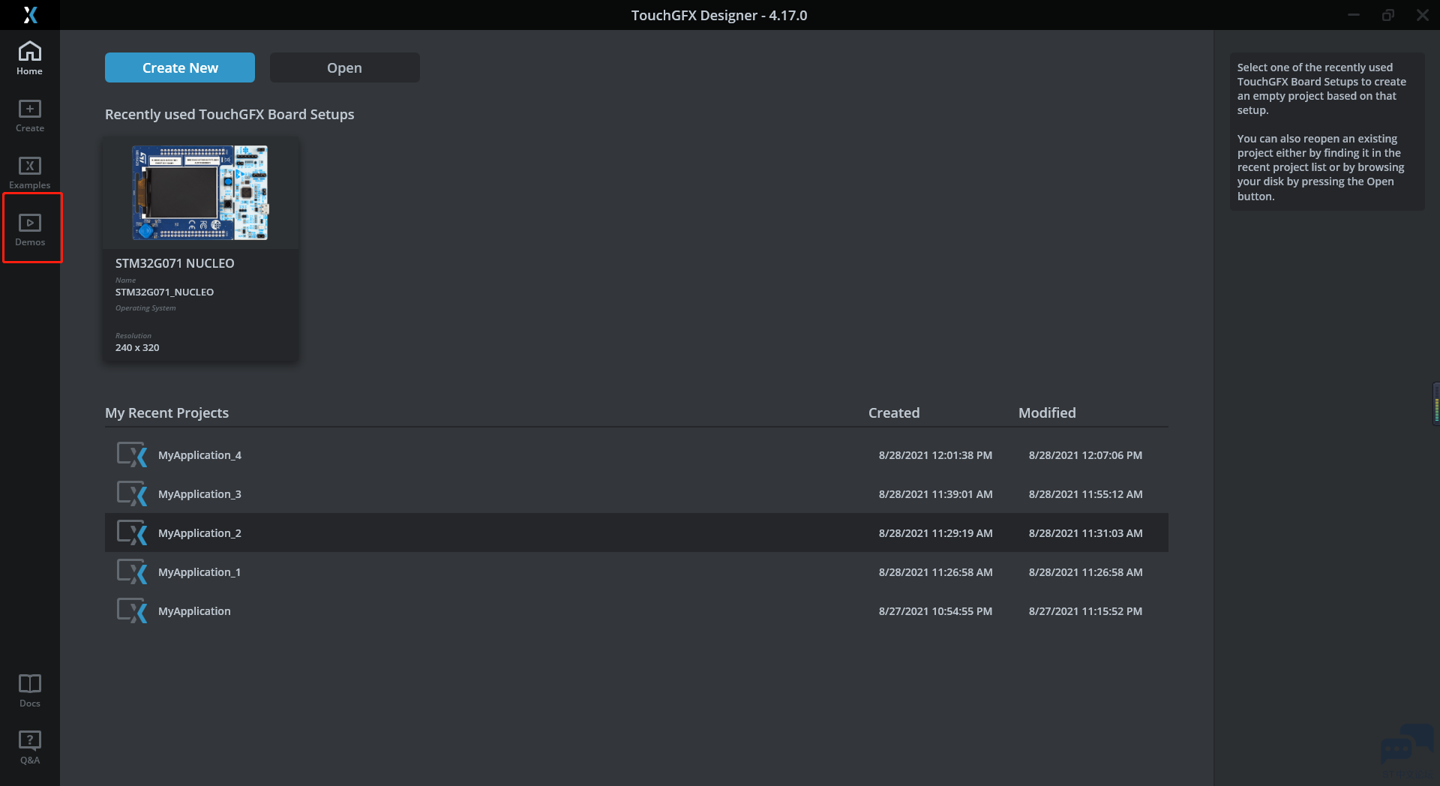
Task: Click the STM32G071 NUCLEO board title
Action: pyautogui.click(x=175, y=263)
